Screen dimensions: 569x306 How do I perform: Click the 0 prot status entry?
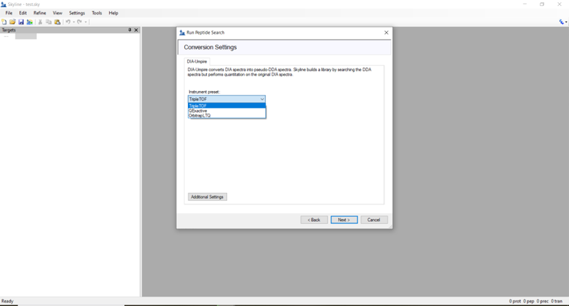[x=515, y=301]
